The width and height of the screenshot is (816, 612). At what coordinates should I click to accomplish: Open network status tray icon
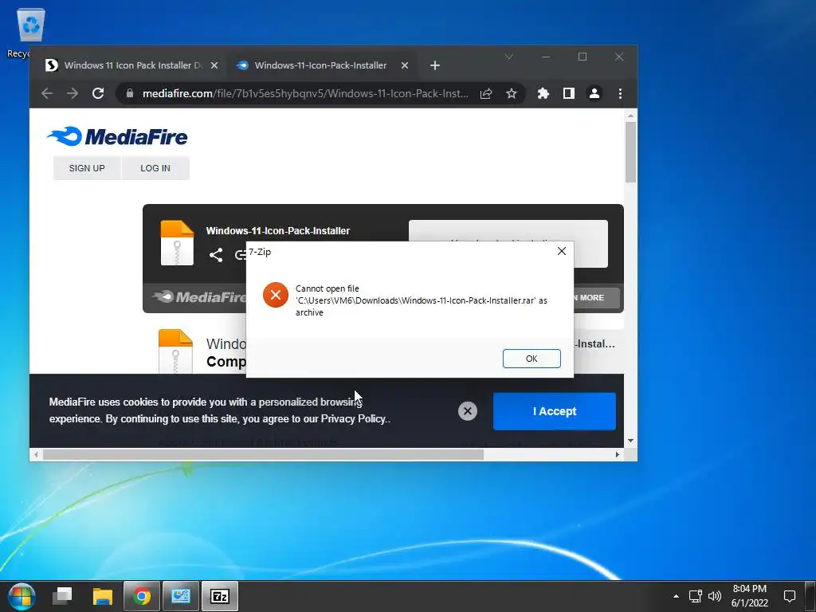[x=695, y=596]
